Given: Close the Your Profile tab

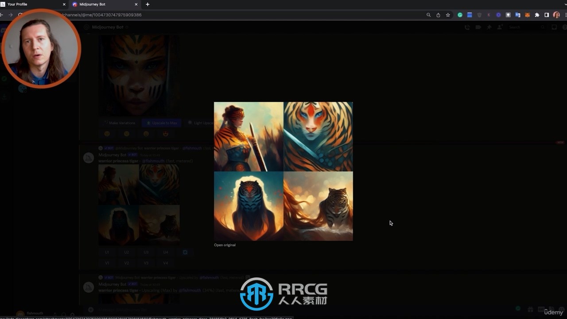Looking at the screenshot, I should coord(64,4).
